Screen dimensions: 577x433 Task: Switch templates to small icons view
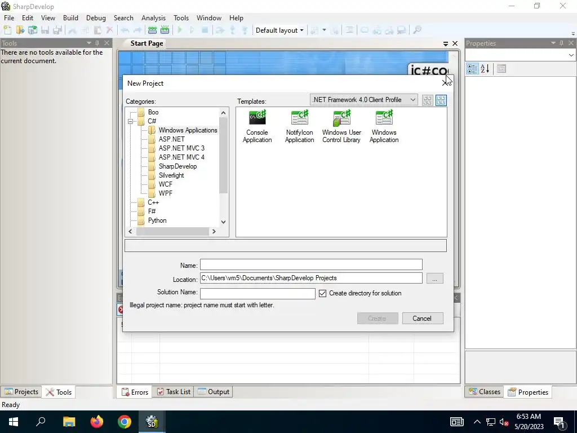pyautogui.click(x=428, y=100)
